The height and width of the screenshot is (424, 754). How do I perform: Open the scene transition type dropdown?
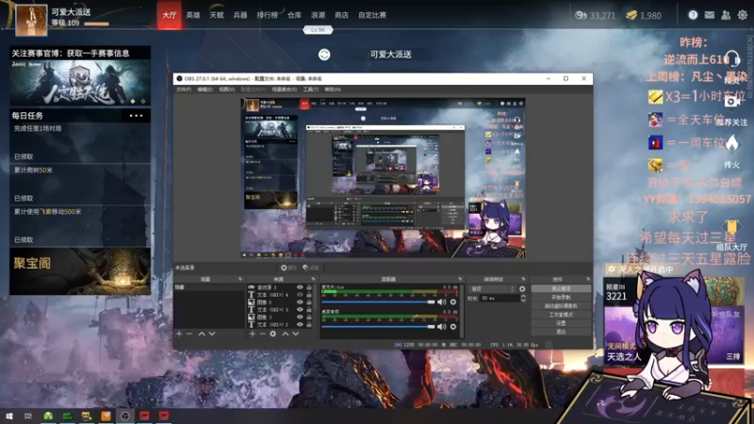click(492, 289)
